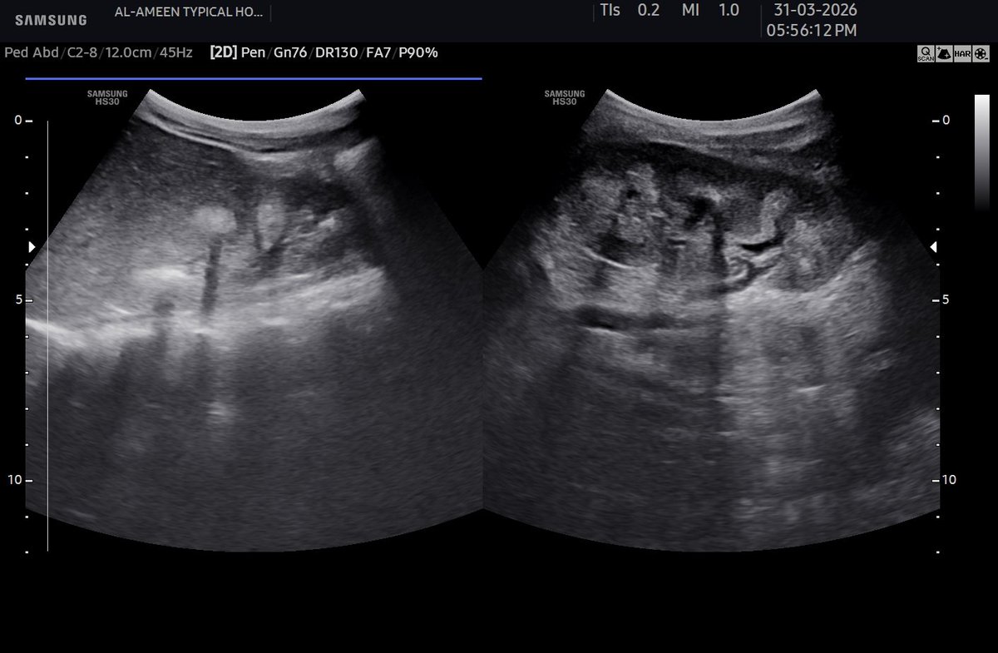Click the FA7 frame average value
The height and width of the screenshot is (653, 998).
(x=379, y=52)
